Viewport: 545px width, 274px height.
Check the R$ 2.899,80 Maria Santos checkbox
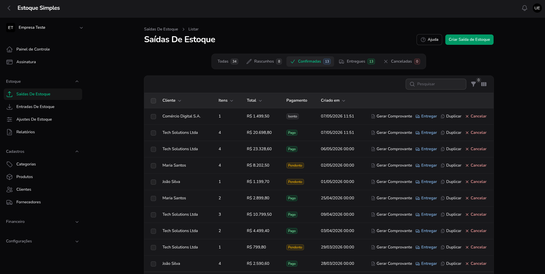(153, 198)
